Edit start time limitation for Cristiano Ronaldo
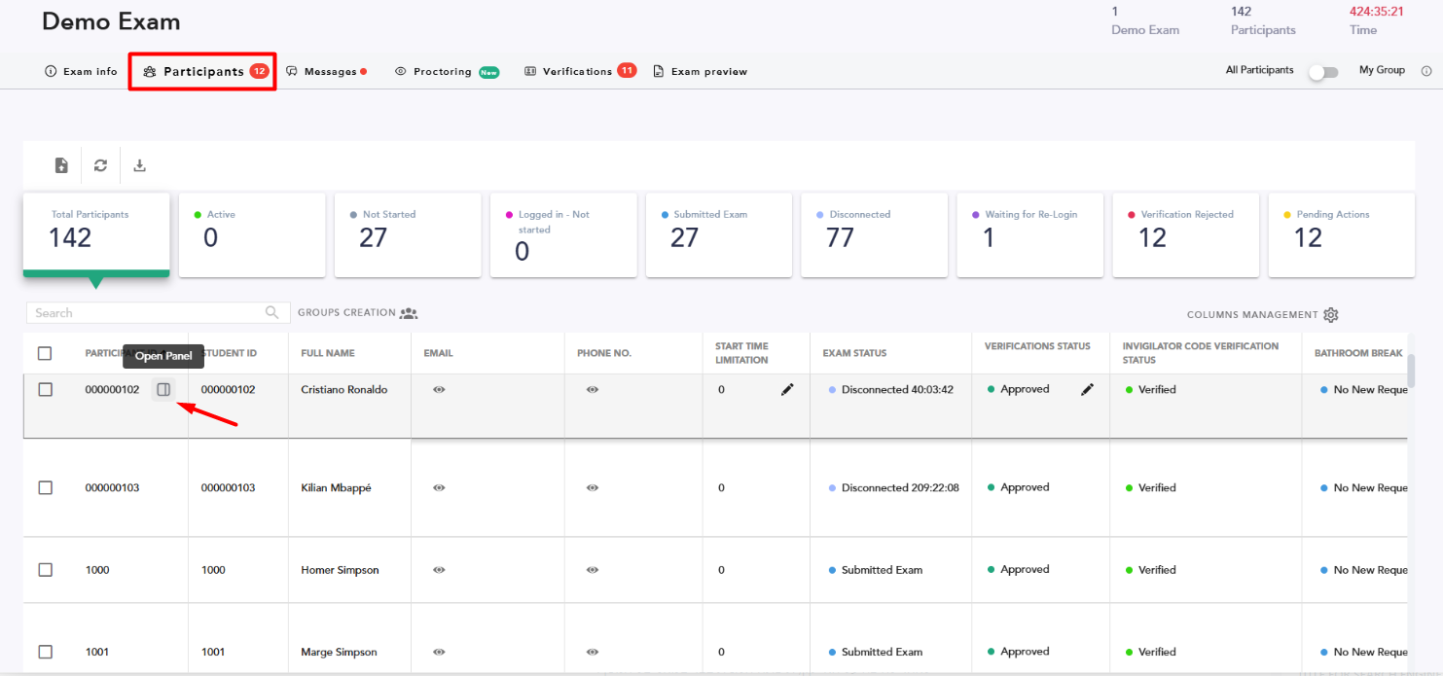The height and width of the screenshot is (676, 1443). point(787,390)
